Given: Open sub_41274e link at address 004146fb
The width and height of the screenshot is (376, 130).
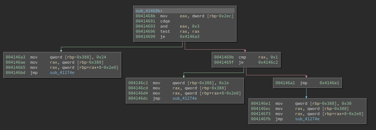Looking at the screenshot, I should point(307,119).
